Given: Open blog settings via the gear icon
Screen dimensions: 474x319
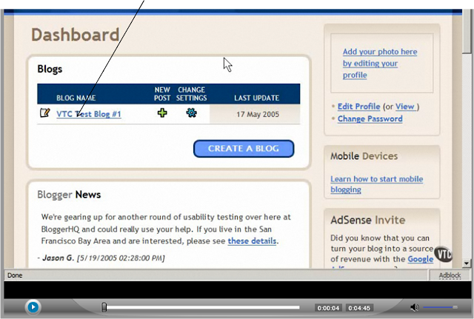Looking at the screenshot, I should coord(191,113).
